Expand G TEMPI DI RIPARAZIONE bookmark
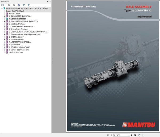Image resolution: width=160 pixels, height=137 pixels. [x=5, y=47]
